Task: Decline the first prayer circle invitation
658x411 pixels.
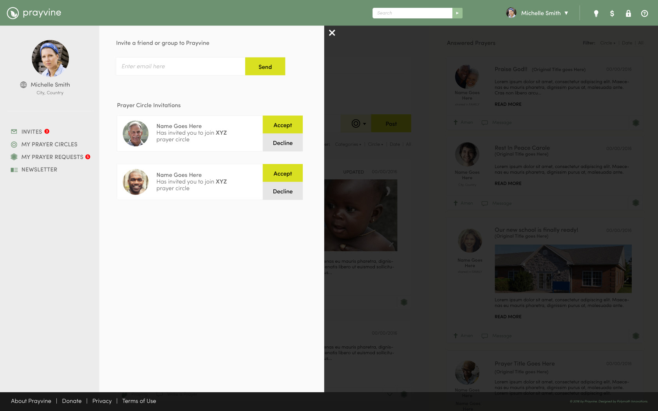Action: (x=283, y=143)
